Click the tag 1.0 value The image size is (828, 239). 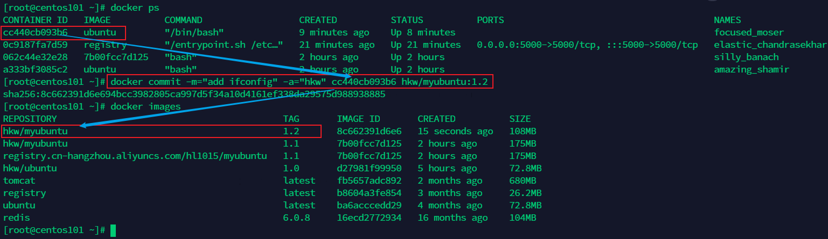(x=291, y=168)
